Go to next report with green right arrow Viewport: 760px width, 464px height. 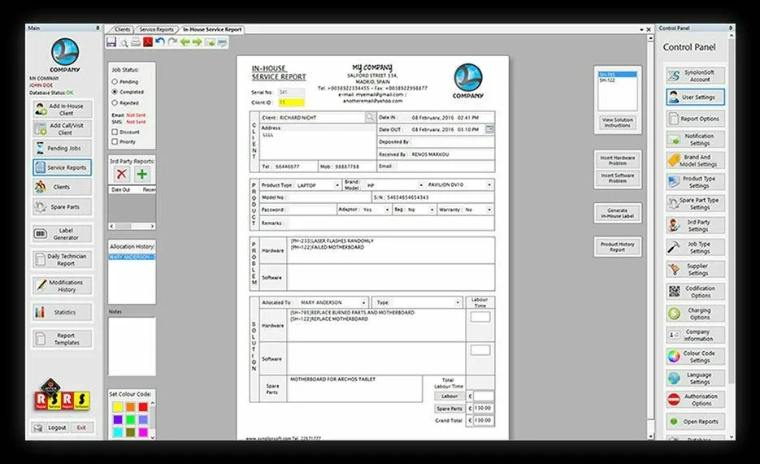coord(197,42)
